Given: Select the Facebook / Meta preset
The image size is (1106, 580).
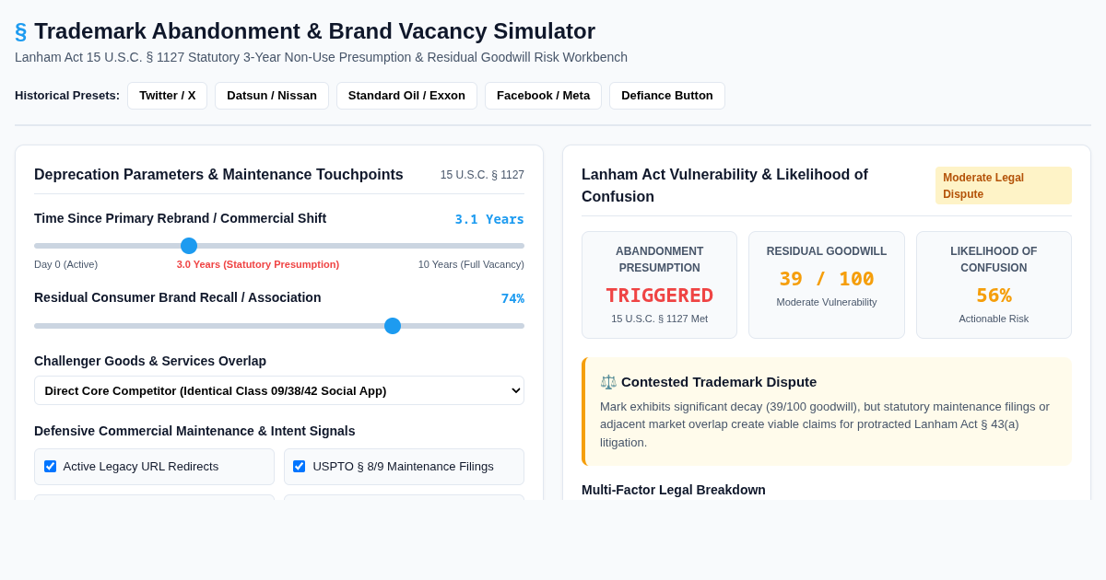Looking at the screenshot, I should tap(543, 96).
